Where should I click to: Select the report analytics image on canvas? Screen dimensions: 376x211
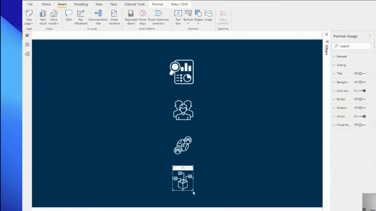(x=181, y=72)
